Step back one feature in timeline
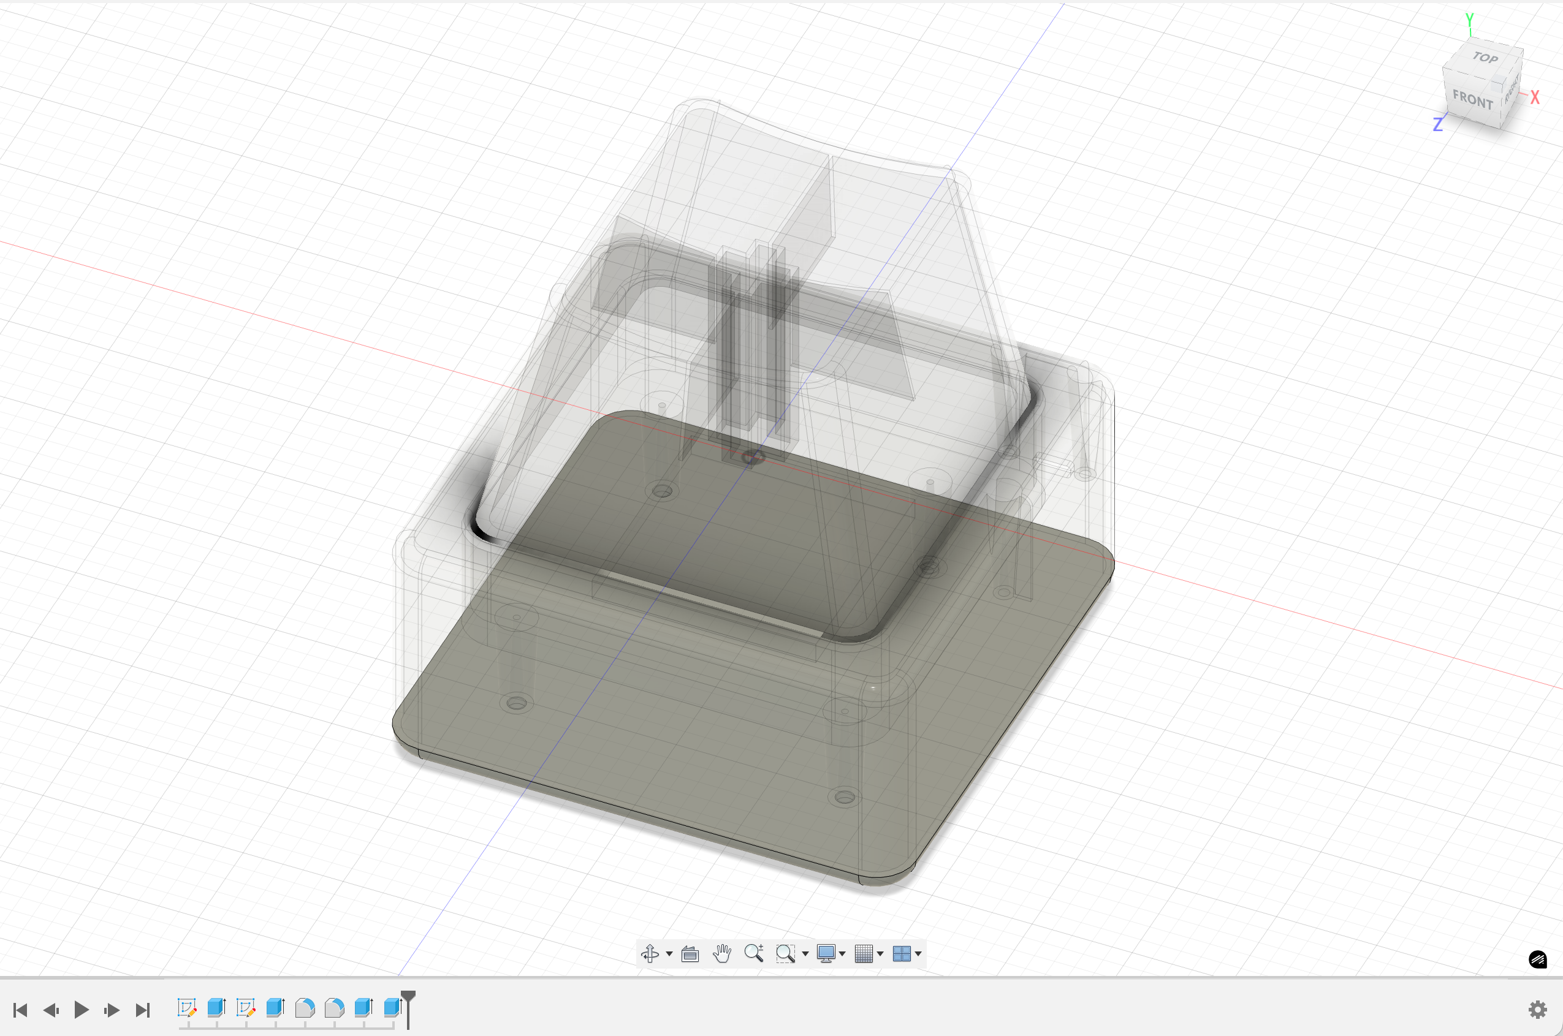This screenshot has width=1563, height=1036. [x=51, y=1010]
